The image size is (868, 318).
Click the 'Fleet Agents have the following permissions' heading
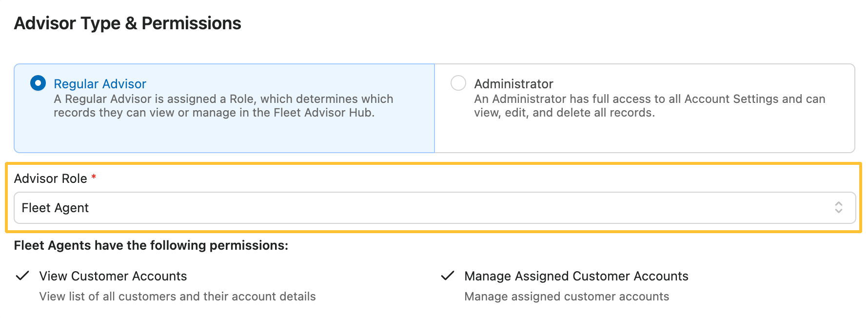pos(151,245)
